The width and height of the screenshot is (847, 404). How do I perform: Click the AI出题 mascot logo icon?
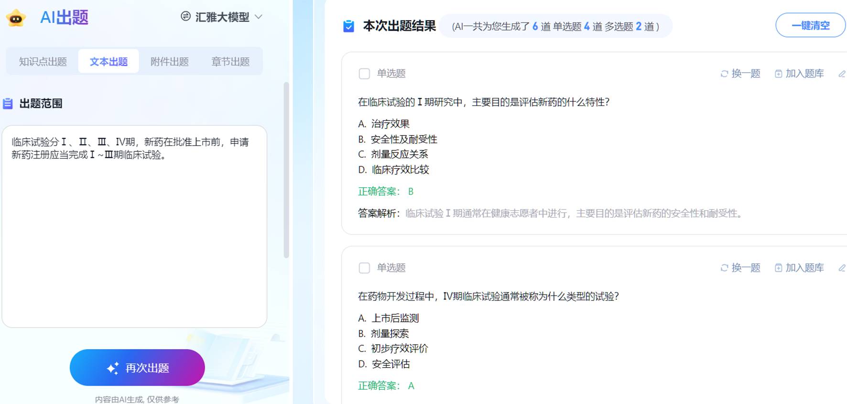(16, 18)
